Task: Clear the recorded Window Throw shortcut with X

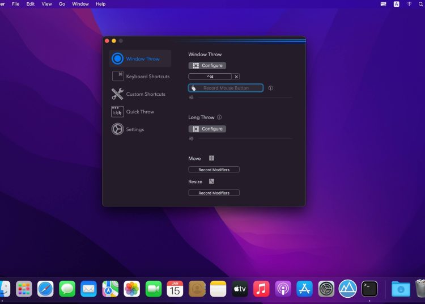Action: [x=236, y=77]
